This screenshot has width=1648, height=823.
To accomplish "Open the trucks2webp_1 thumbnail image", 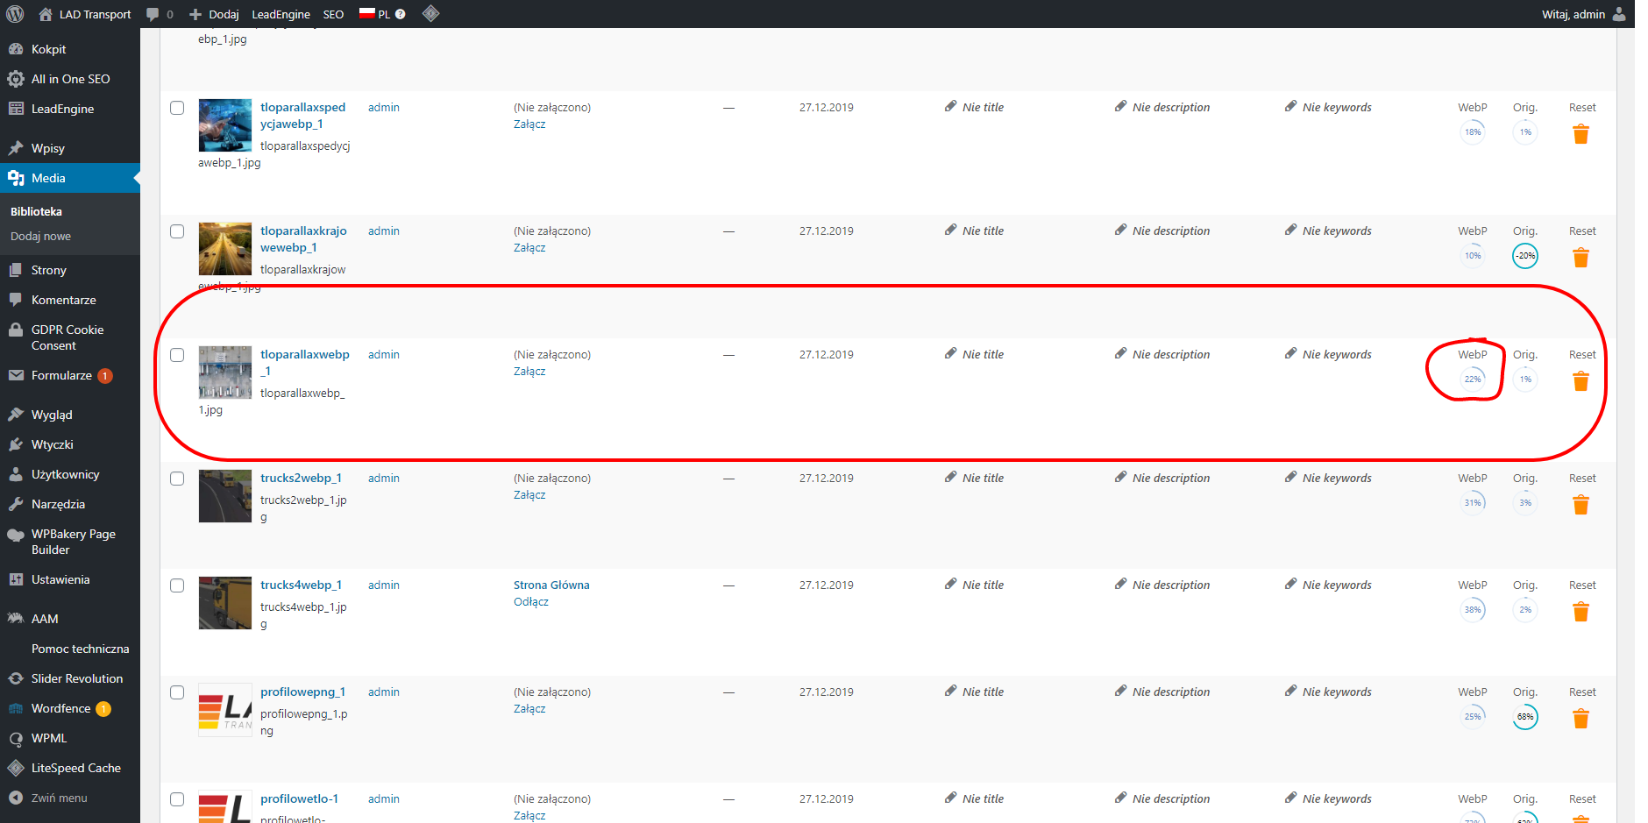I will click(225, 496).
